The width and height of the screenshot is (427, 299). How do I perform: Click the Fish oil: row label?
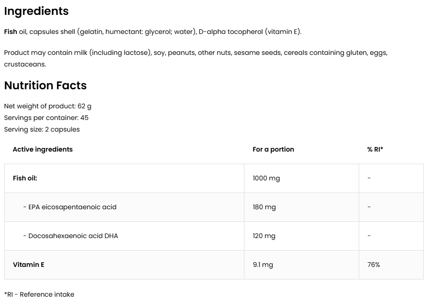coord(25,178)
